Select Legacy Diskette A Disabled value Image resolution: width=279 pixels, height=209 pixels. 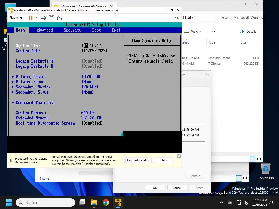point(92,61)
